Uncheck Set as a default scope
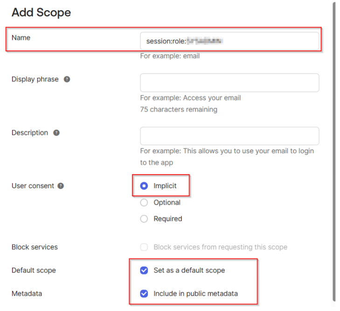 [144, 270]
